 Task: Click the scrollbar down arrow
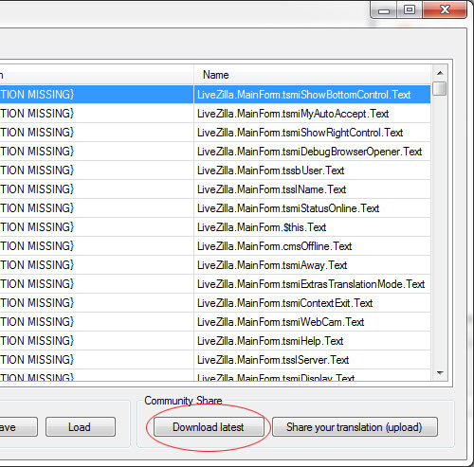tap(440, 373)
